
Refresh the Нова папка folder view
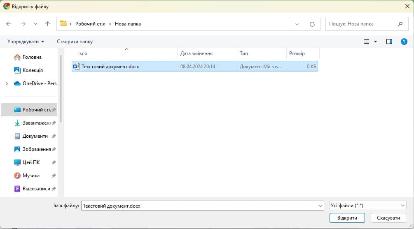(x=312, y=24)
